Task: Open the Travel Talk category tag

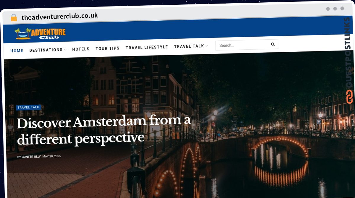Action: click(28, 107)
